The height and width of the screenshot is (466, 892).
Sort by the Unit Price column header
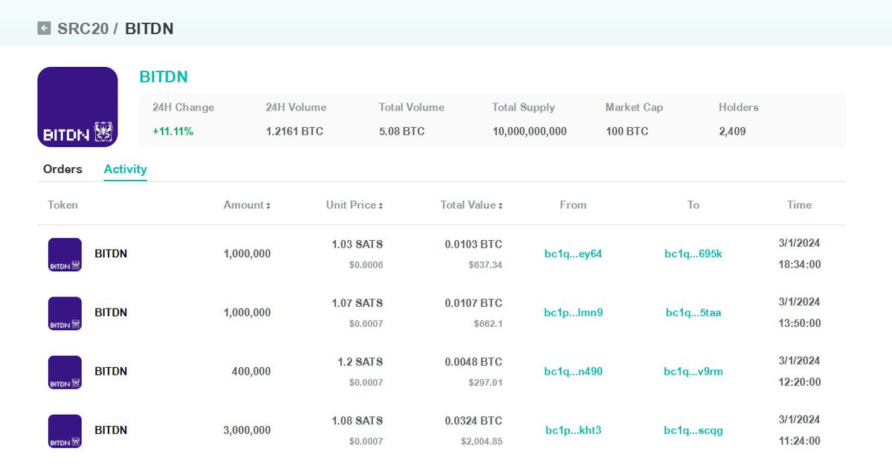pyautogui.click(x=354, y=205)
